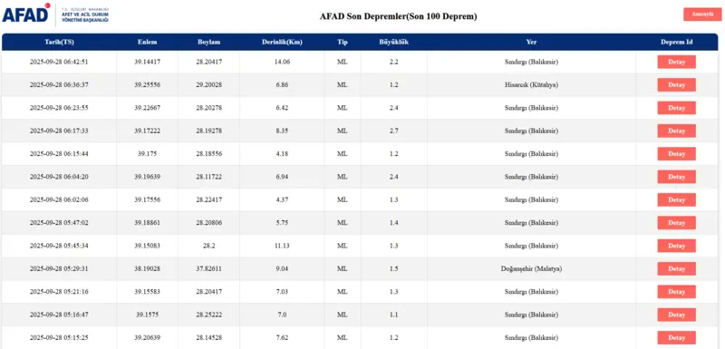This screenshot has height=349, width=725.
Task: Click longitude value 28.14528
Action: [x=209, y=338]
